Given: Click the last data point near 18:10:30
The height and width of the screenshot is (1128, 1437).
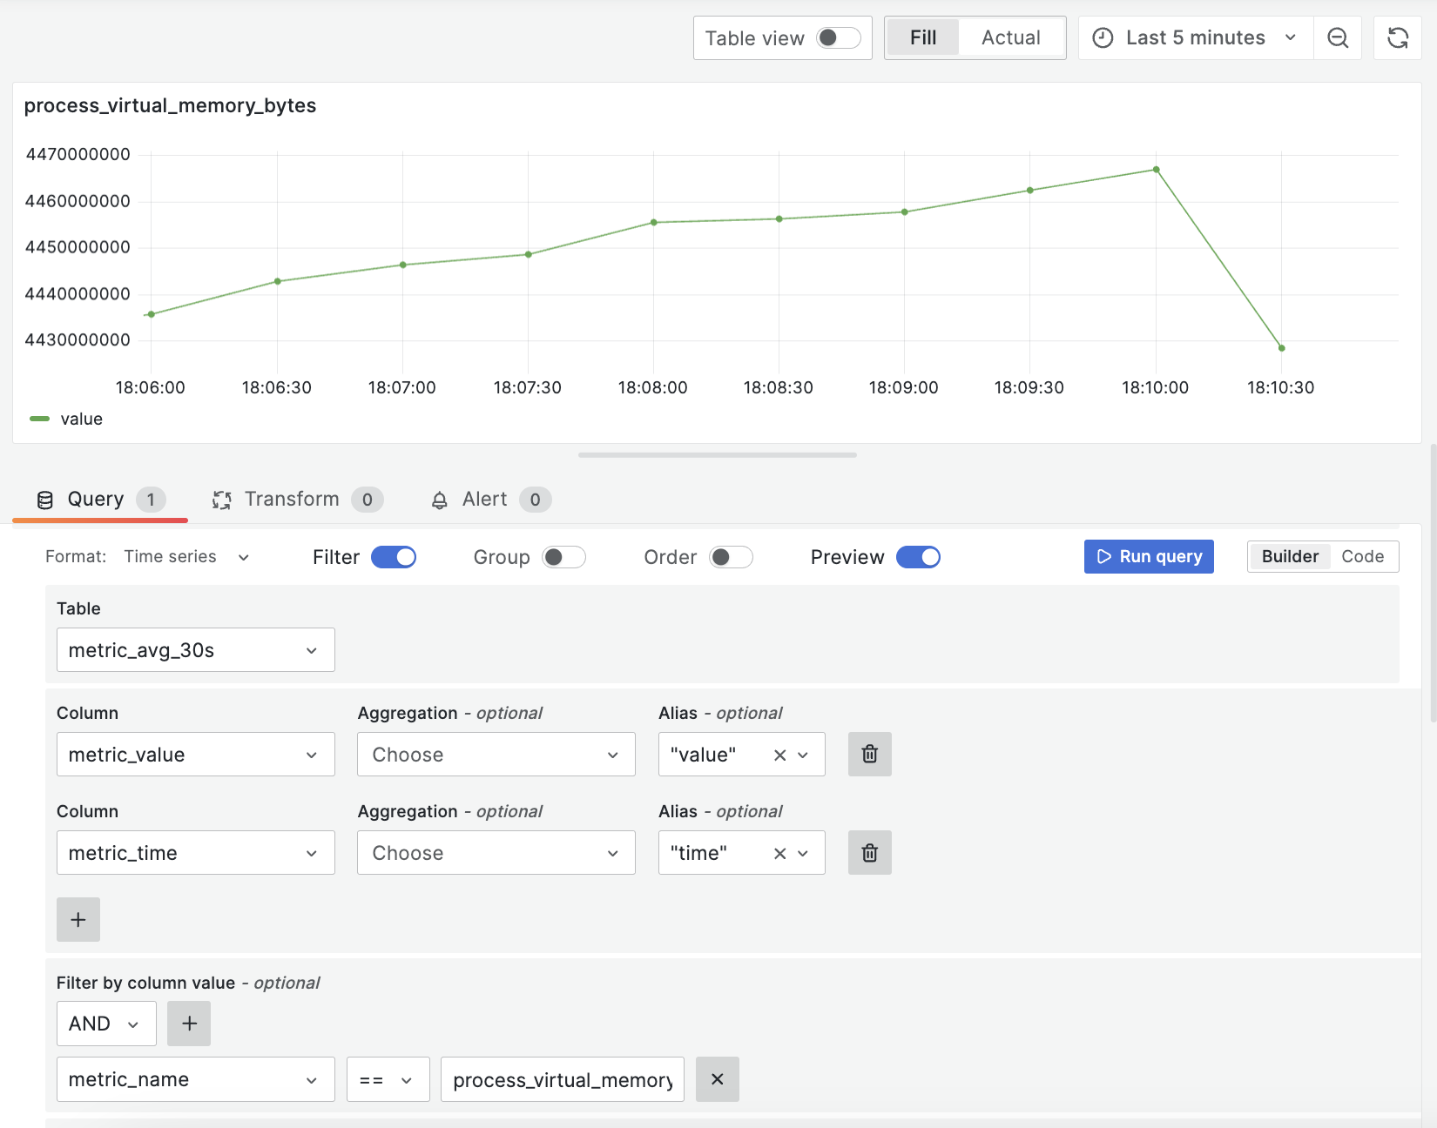Looking at the screenshot, I should tap(1281, 348).
